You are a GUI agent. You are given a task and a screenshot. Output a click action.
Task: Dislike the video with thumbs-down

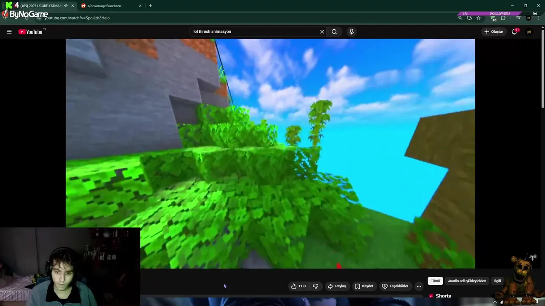point(316,286)
